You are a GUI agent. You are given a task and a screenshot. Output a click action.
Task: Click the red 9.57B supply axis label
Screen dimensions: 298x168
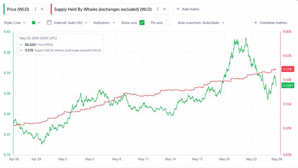[x=288, y=69]
